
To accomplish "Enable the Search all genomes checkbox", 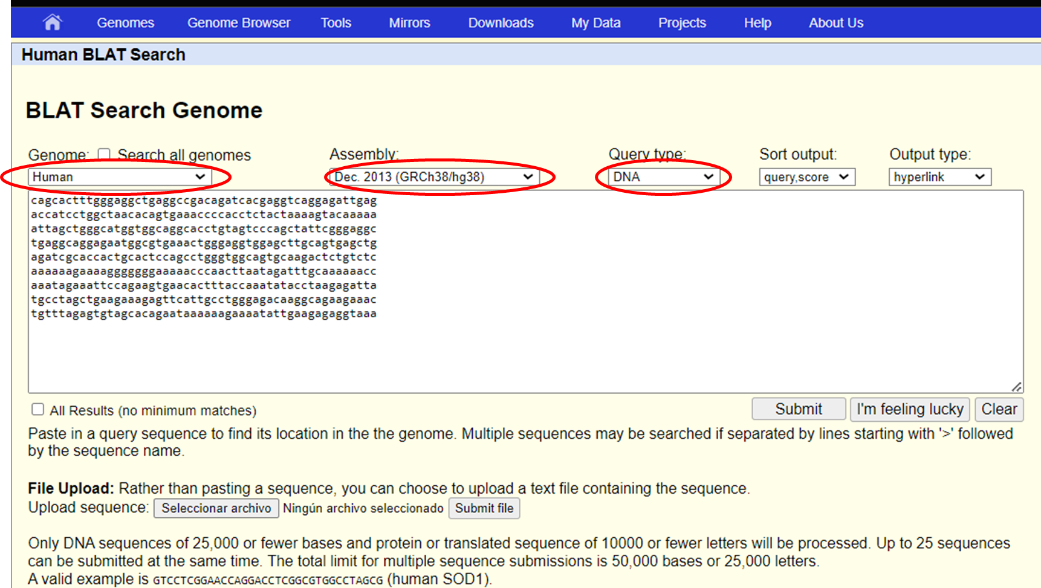I will click(x=104, y=155).
